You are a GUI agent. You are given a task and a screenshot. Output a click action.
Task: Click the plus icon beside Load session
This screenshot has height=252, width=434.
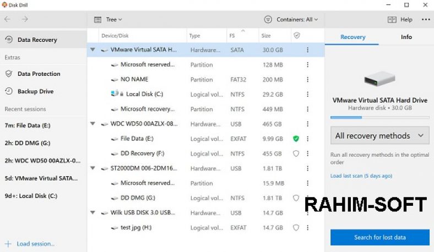[x=8, y=244]
